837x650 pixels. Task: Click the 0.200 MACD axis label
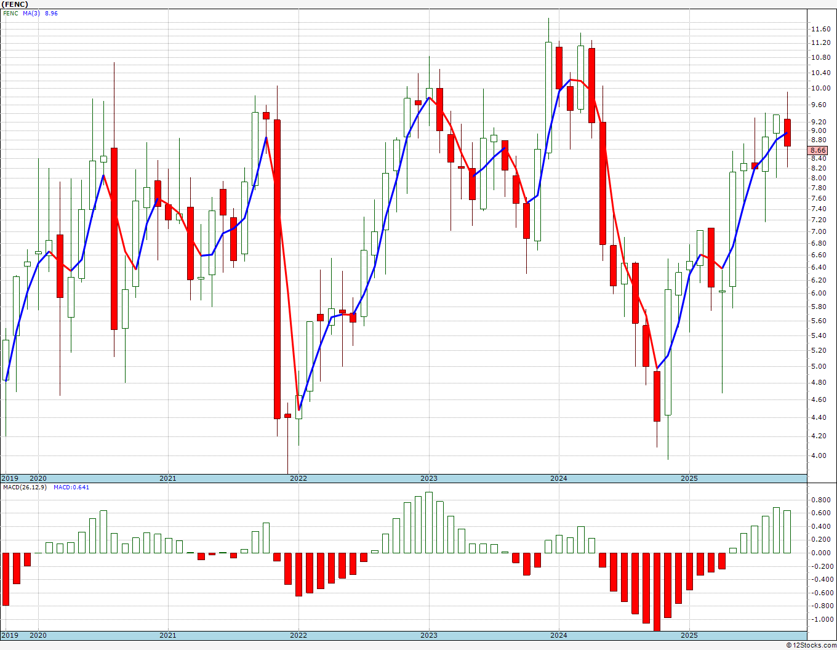click(822, 539)
